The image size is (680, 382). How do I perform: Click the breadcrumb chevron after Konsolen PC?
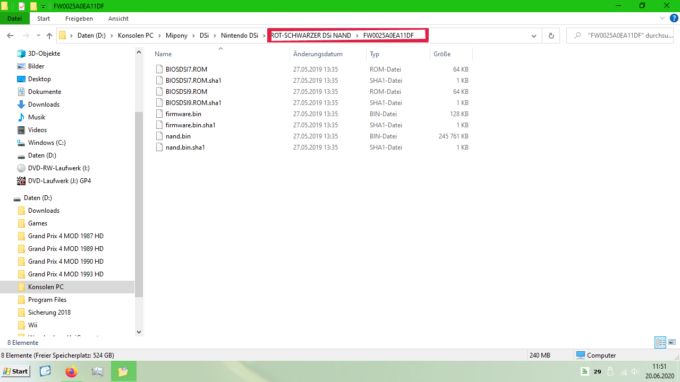coord(159,36)
